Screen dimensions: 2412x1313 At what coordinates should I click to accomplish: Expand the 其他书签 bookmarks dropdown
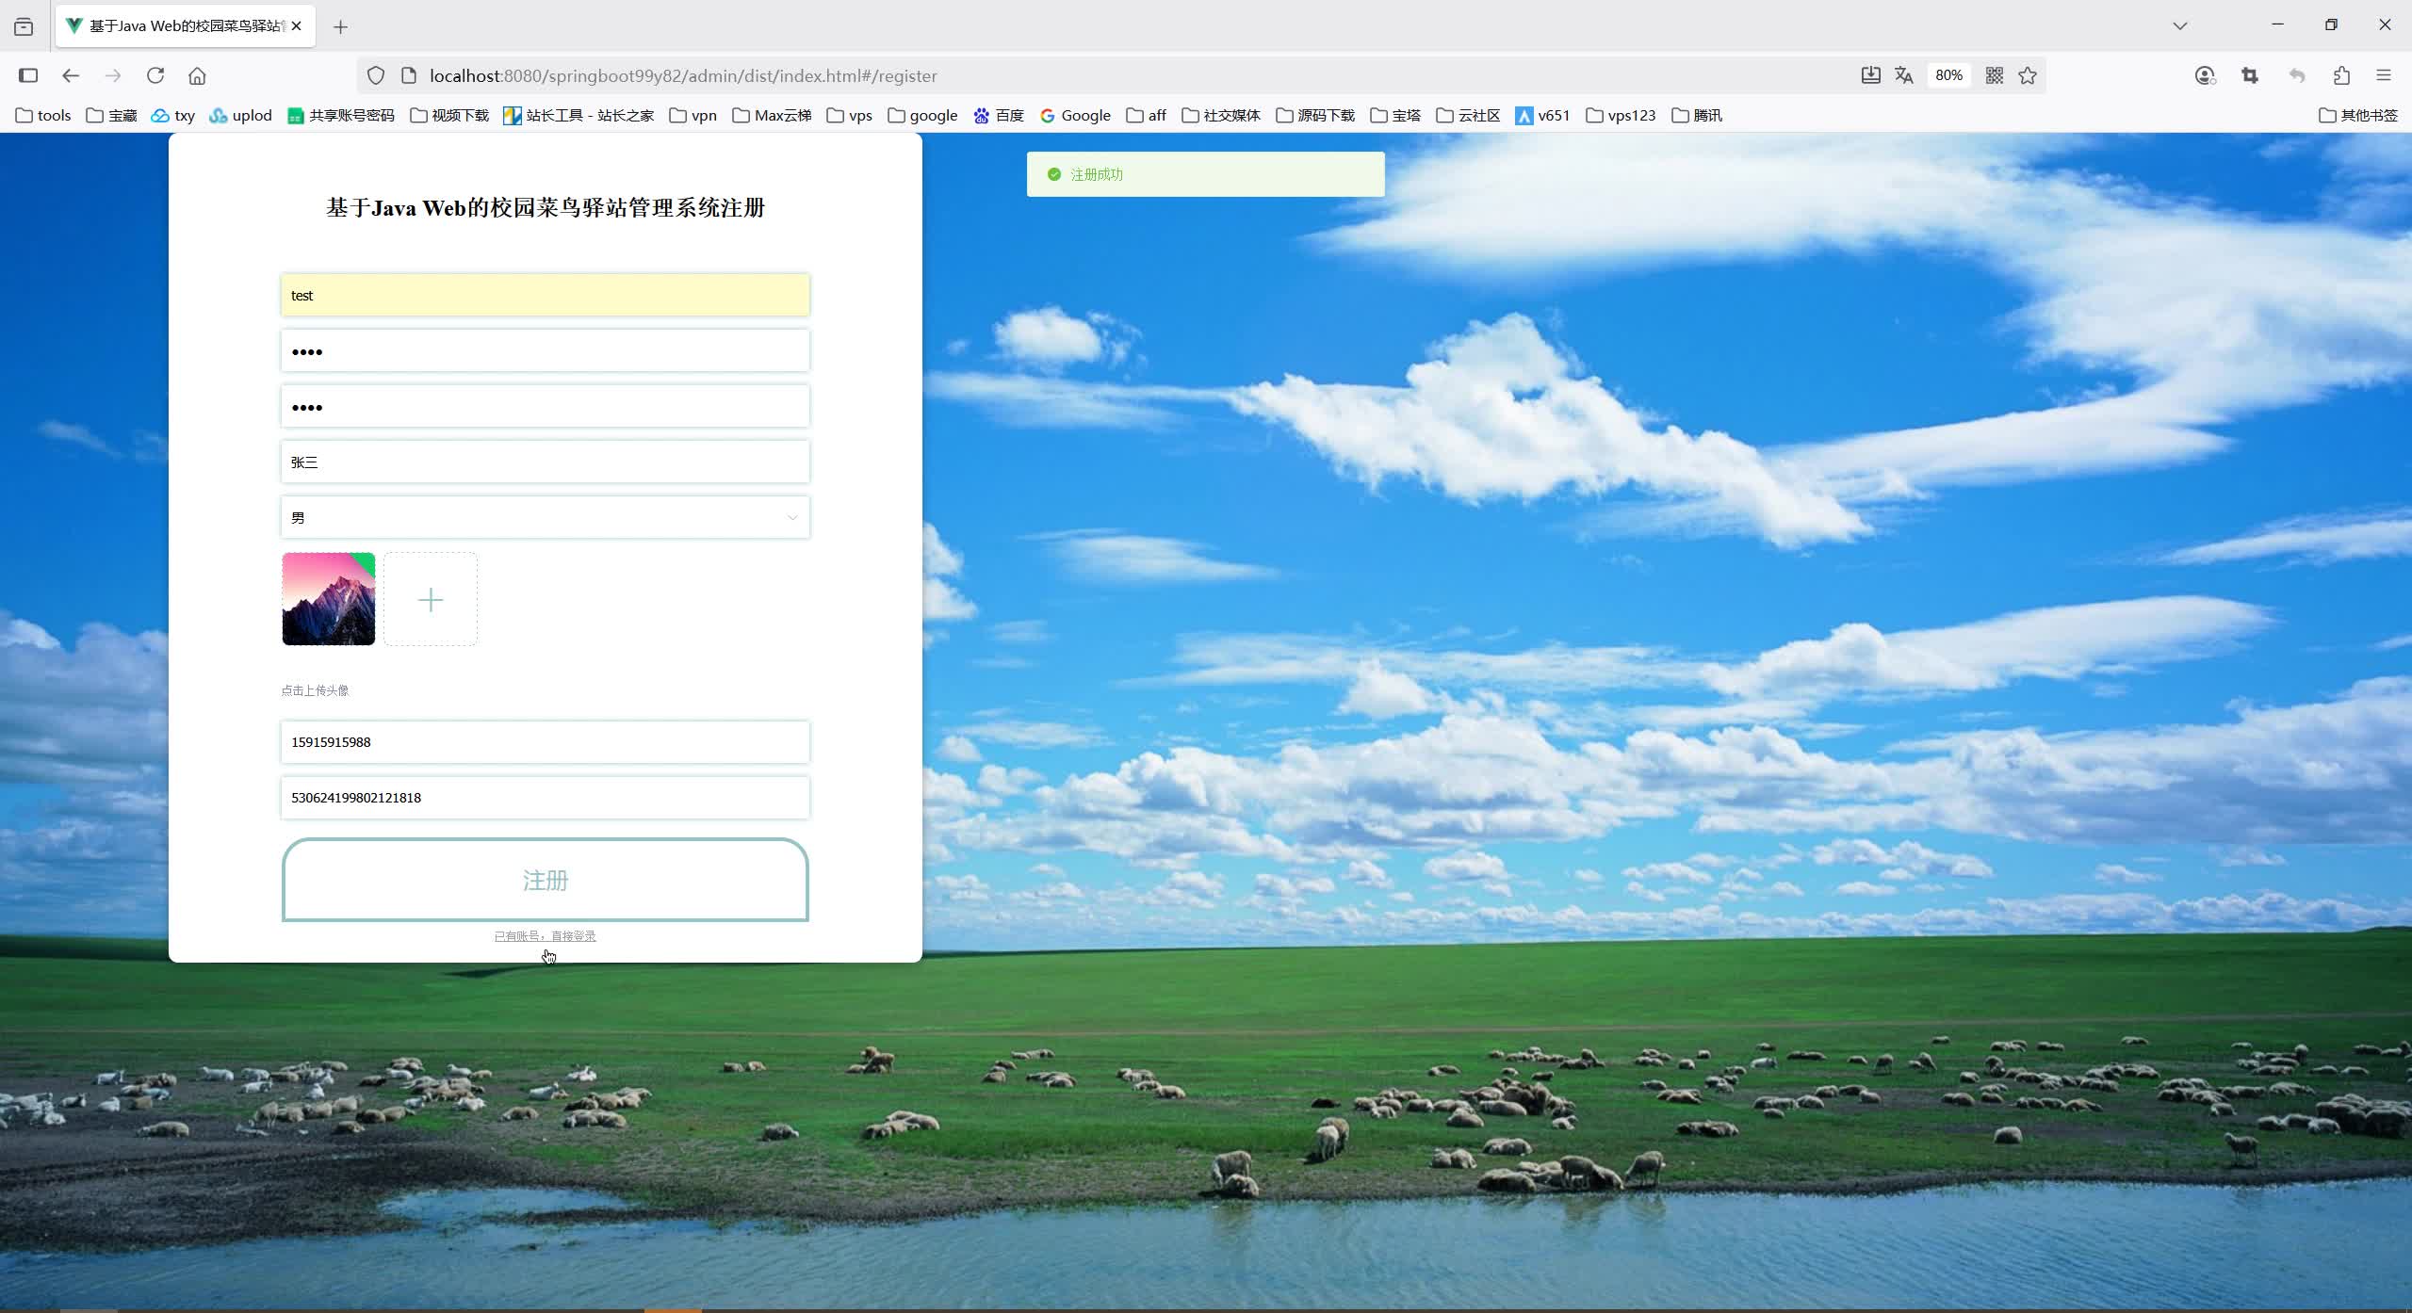pyautogui.click(x=2357, y=115)
